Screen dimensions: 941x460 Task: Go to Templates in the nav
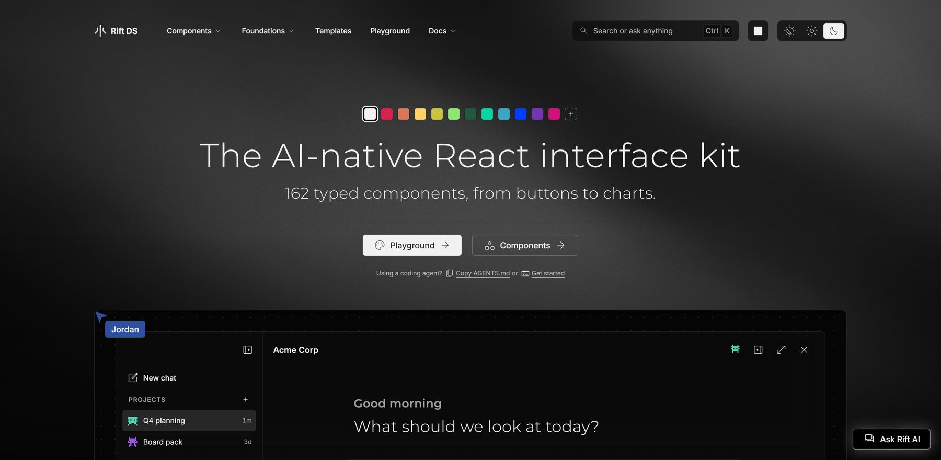[x=333, y=31]
